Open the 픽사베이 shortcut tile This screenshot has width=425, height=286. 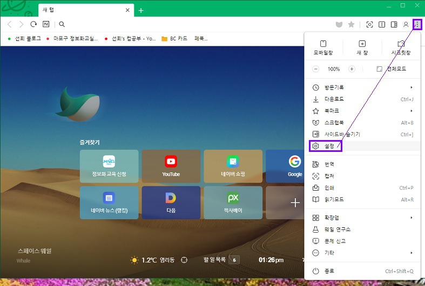[233, 203]
